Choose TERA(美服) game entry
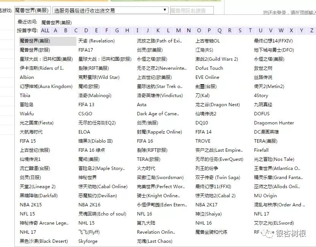Screen dimensions: 316x247 click(x=266, y=141)
